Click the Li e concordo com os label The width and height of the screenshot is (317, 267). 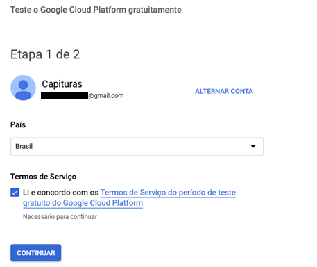coord(61,193)
